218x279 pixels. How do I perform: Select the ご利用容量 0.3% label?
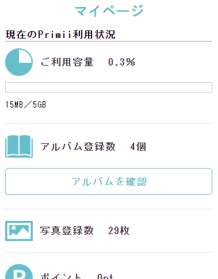pyautogui.click(x=88, y=62)
